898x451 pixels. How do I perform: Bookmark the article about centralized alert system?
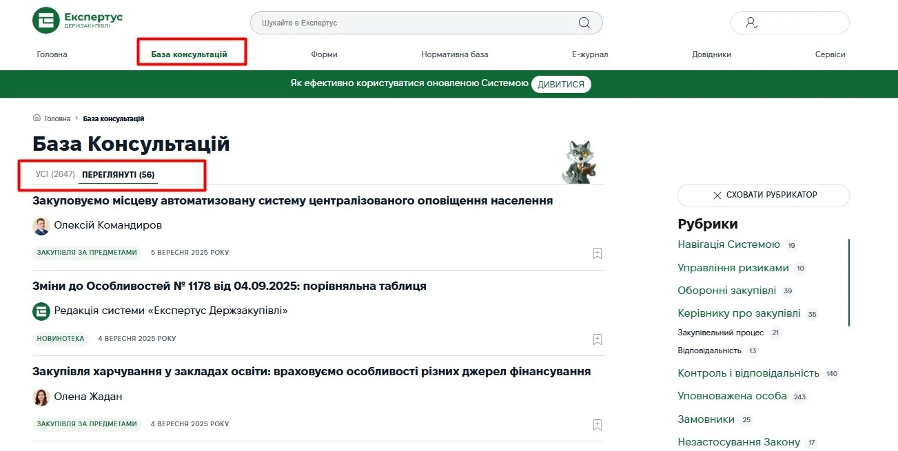(597, 253)
